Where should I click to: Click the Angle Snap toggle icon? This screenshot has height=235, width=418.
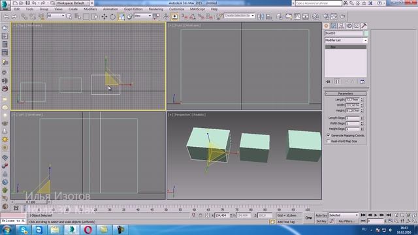click(x=193, y=16)
